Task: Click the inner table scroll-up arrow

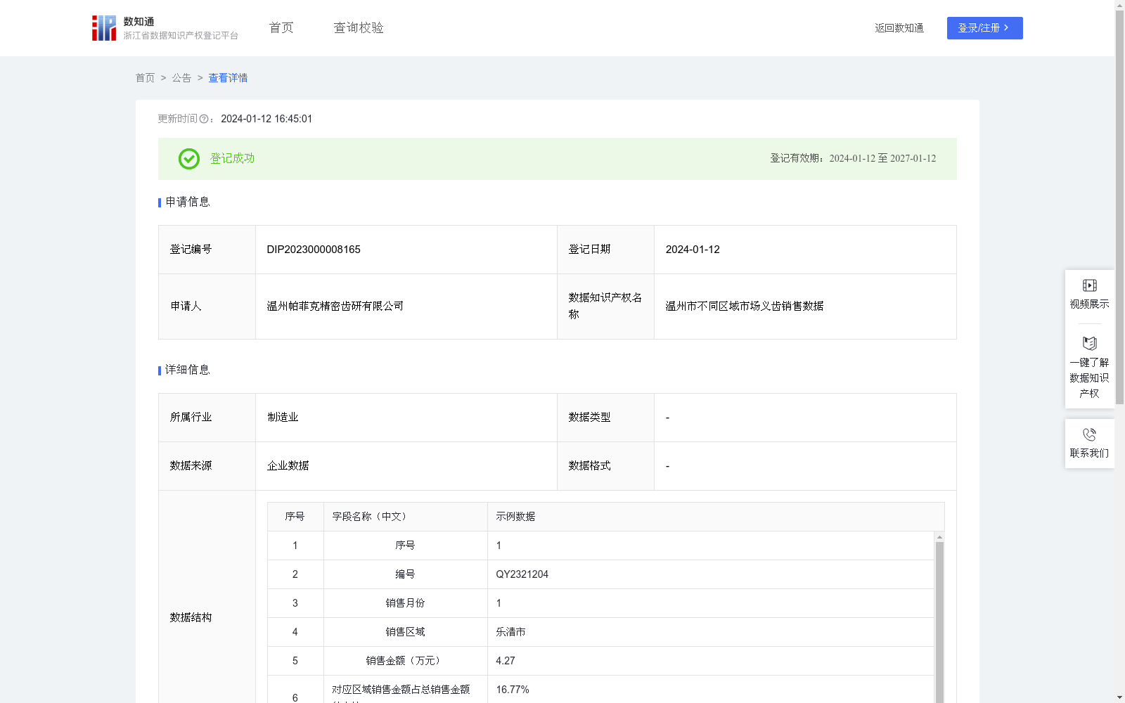Action: (x=939, y=537)
